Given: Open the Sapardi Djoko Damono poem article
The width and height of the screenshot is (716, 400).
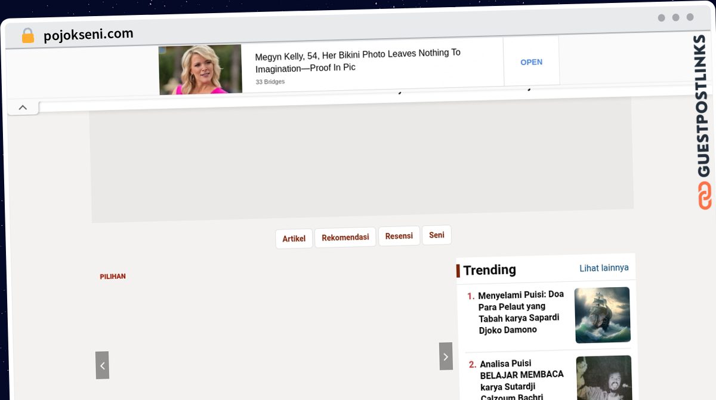Looking at the screenshot, I should [519, 312].
